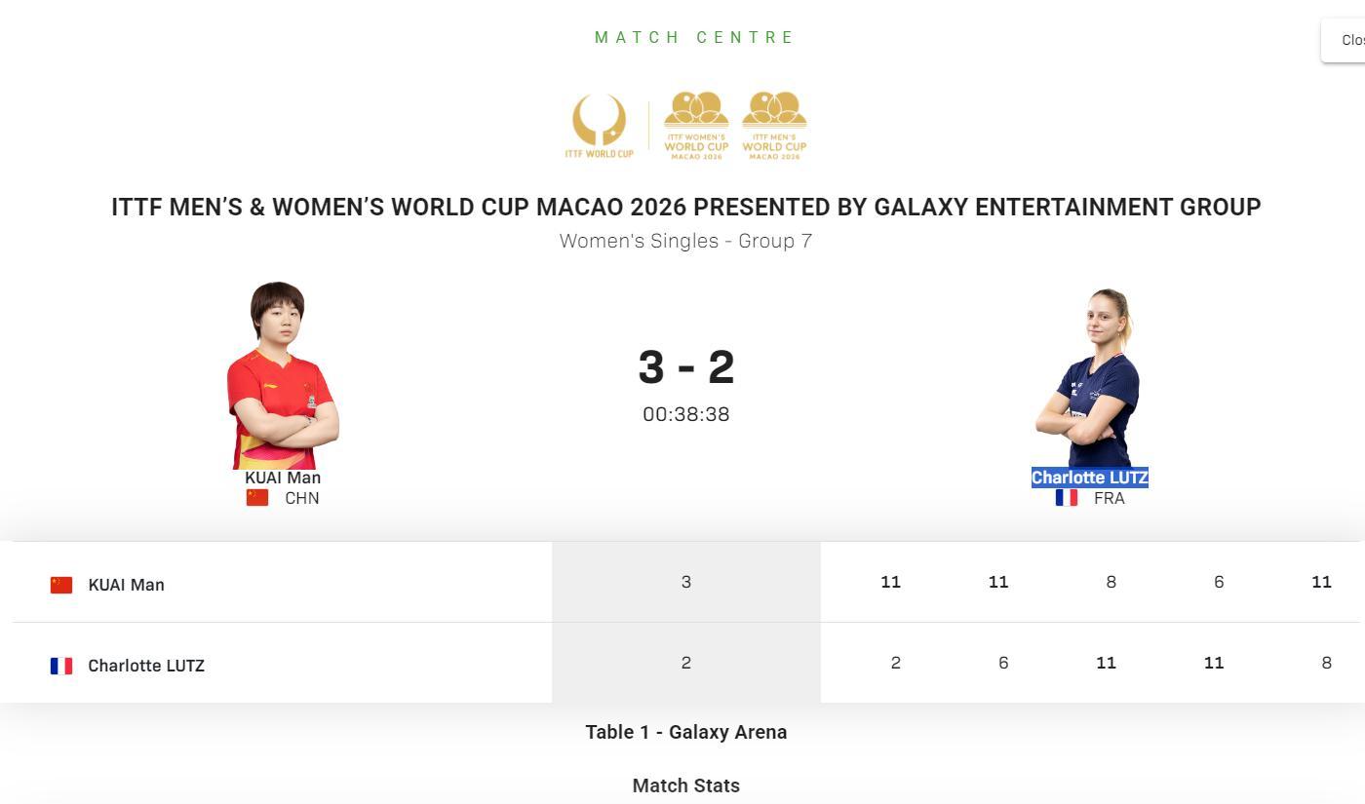Click China flag in KUAI Man score row
The height and width of the screenshot is (804, 1365).
click(x=61, y=585)
